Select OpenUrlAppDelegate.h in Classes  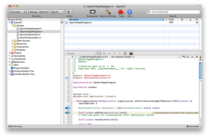tap(31, 29)
